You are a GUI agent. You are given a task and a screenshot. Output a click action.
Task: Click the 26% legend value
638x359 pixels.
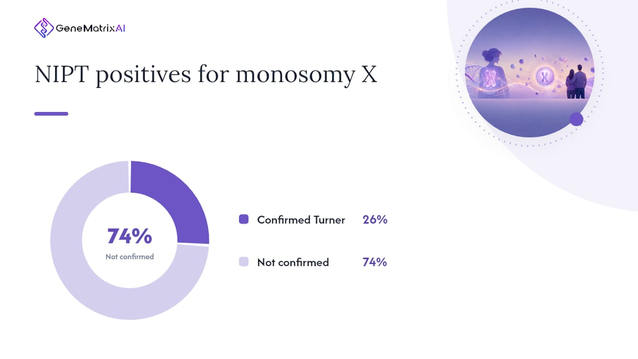point(375,219)
